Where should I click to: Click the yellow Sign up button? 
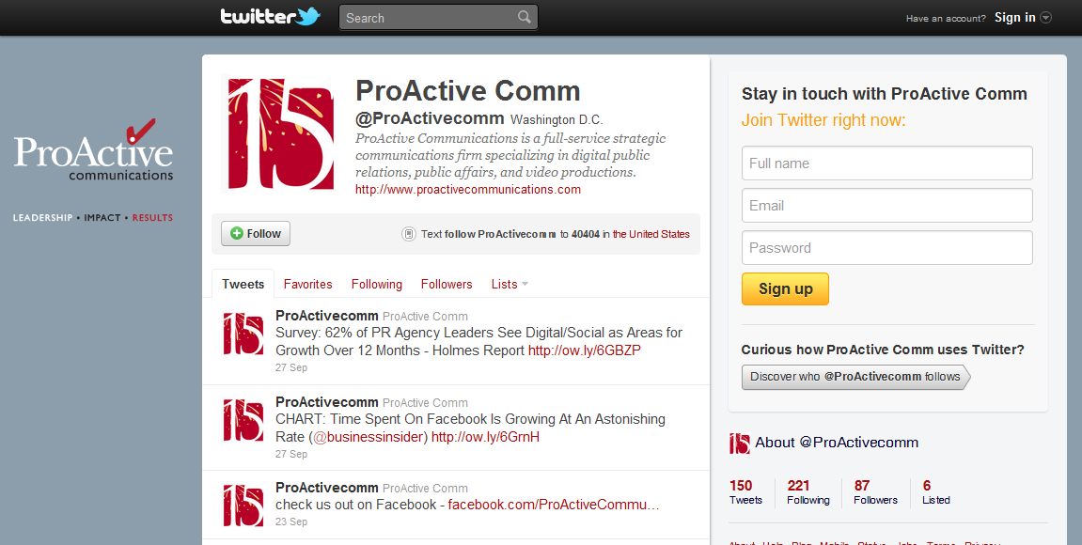785,288
